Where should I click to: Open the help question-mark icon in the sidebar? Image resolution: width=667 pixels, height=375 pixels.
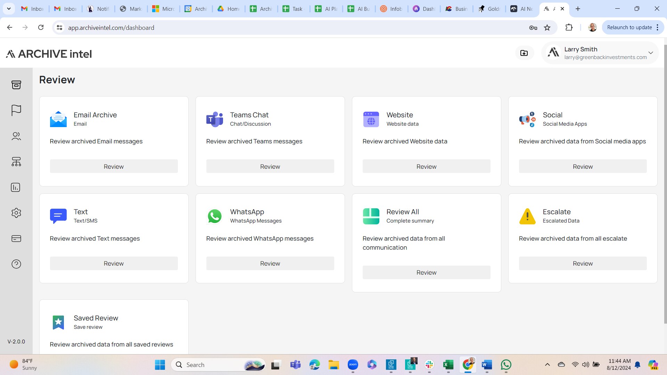pos(16,264)
